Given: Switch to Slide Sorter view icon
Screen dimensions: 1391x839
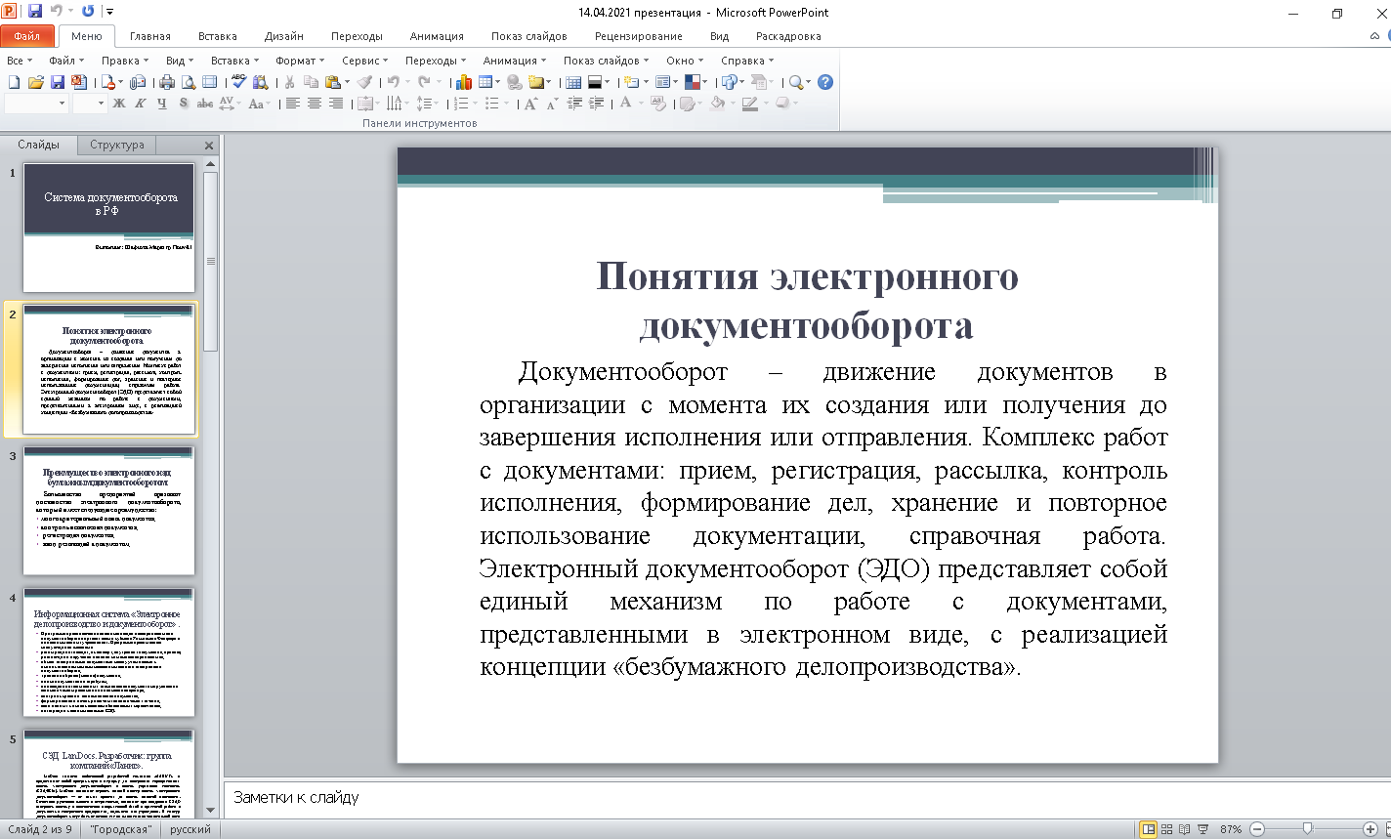Looking at the screenshot, I should (1166, 829).
